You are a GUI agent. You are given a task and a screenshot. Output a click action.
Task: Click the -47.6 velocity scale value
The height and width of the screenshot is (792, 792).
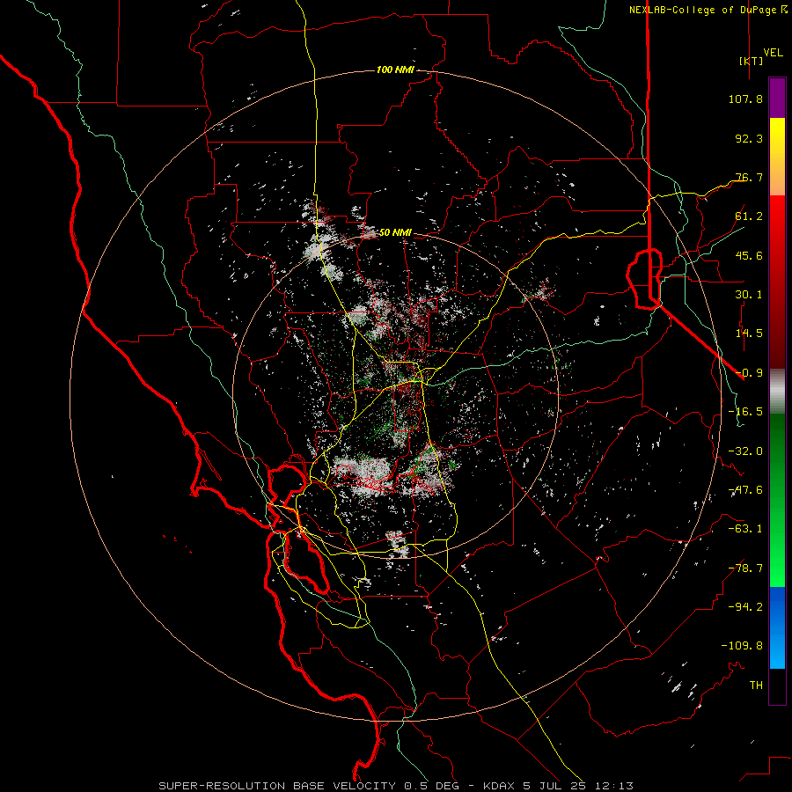tap(745, 490)
